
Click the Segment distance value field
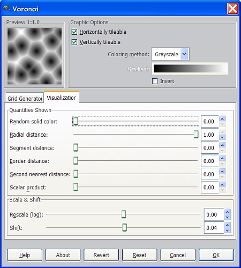click(210, 148)
